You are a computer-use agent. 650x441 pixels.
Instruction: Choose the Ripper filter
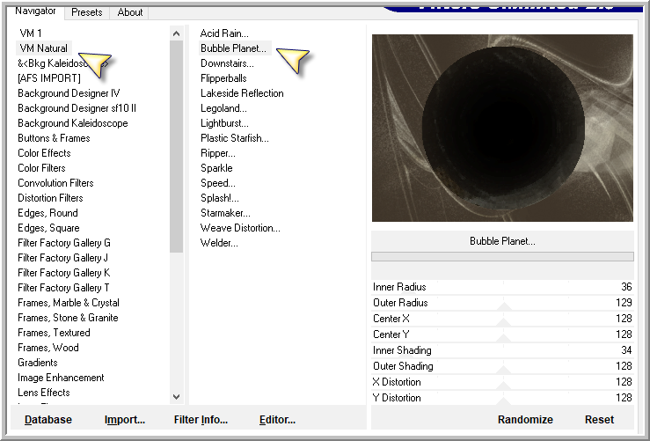click(218, 153)
